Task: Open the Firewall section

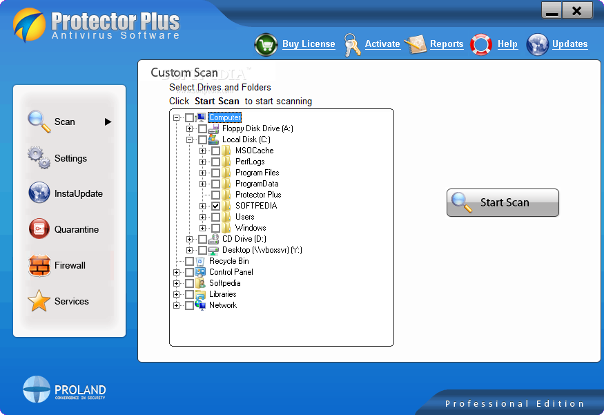Action: point(69,265)
